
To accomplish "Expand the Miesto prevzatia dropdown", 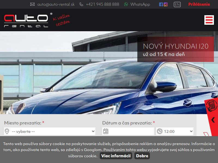I will 50,131.
